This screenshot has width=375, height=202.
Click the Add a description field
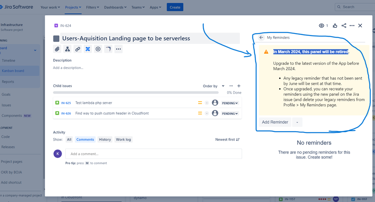click(68, 68)
